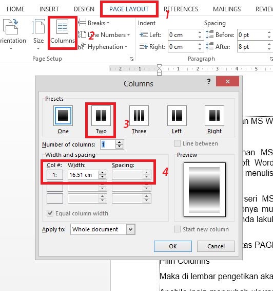Click the Number of columns field
This screenshot has width=273, height=291.
pyautogui.click(x=108, y=144)
